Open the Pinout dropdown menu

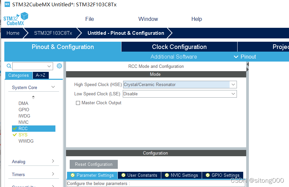[245, 57]
